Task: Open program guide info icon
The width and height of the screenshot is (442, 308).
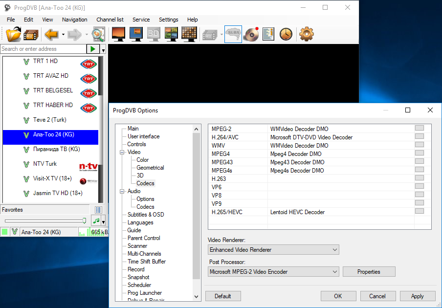Action: pos(268,34)
